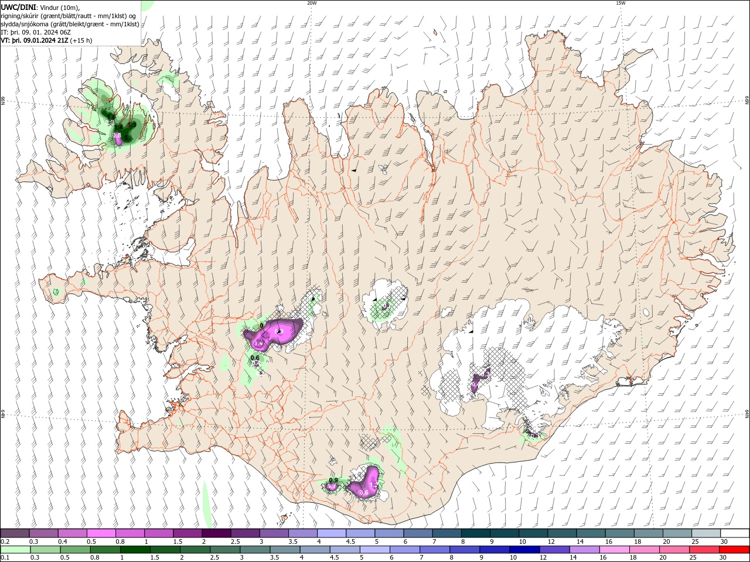Pick the upper legend swatch between 0.2 and 0.3

click(x=15, y=533)
